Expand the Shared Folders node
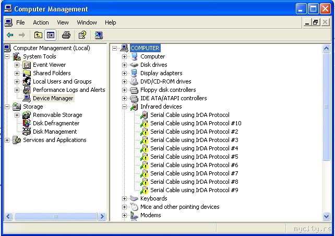Image resolution: width=335 pixels, height=236 pixels. [17, 73]
